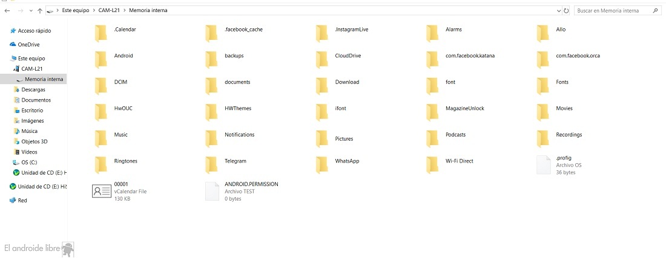The width and height of the screenshot is (666, 258).
Task: Click the lowercase font folder icon
Action: click(432, 86)
